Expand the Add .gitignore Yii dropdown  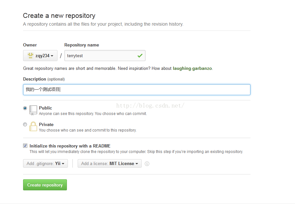click(x=45, y=163)
